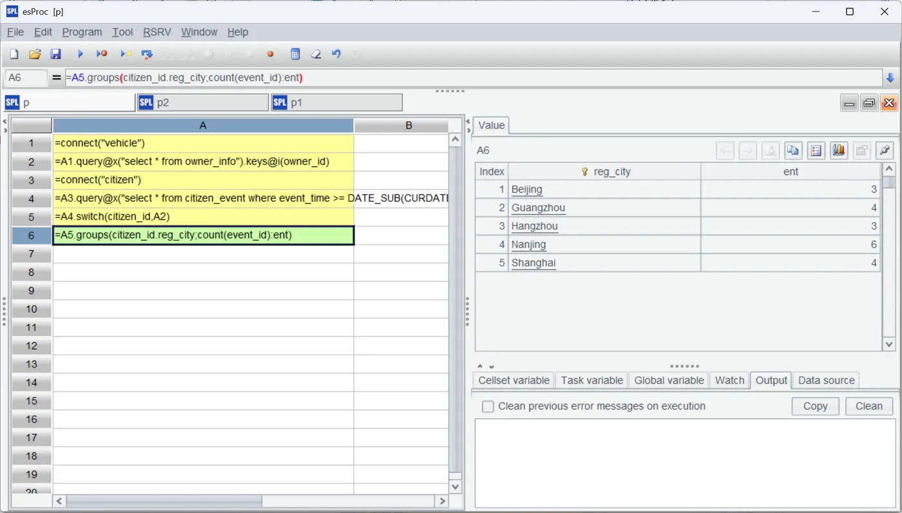
Task: Collapse the lower panel via small down arrow
Action: [492, 366]
